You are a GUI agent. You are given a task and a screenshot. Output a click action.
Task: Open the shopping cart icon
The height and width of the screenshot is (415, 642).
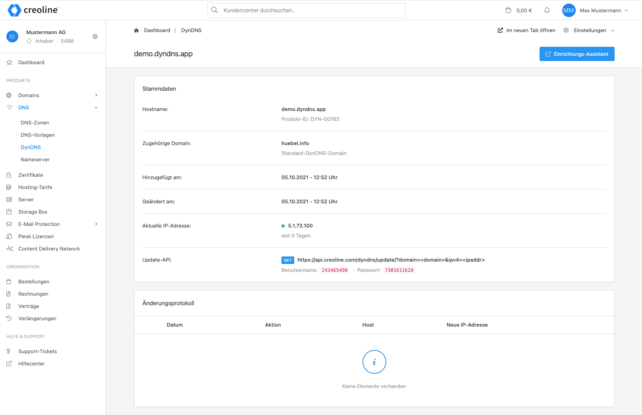[x=508, y=10]
